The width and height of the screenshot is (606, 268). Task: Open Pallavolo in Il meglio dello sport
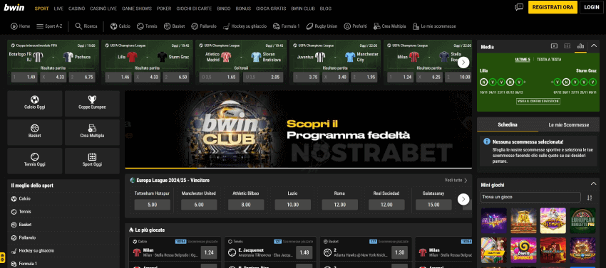(x=63, y=237)
